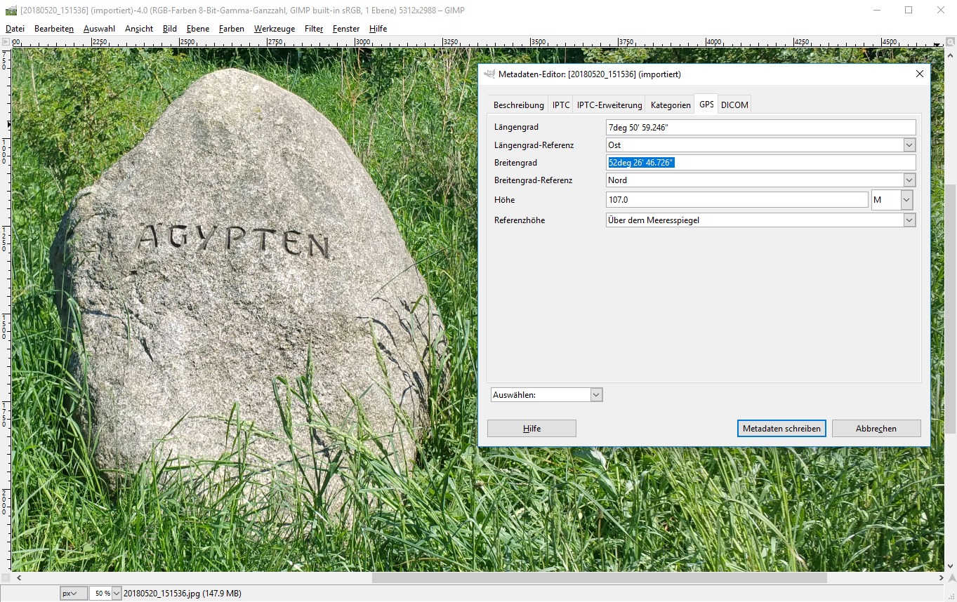Click the GIMP icon in title bar
Image resolution: width=957 pixels, height=602 pixels.
(x=11, y=11)
